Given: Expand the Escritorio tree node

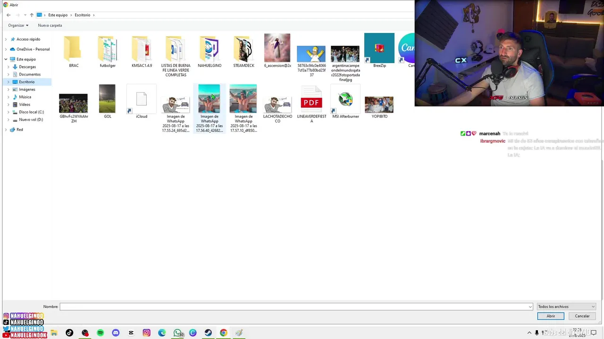Looking at the screenshot, I should 8,82.
